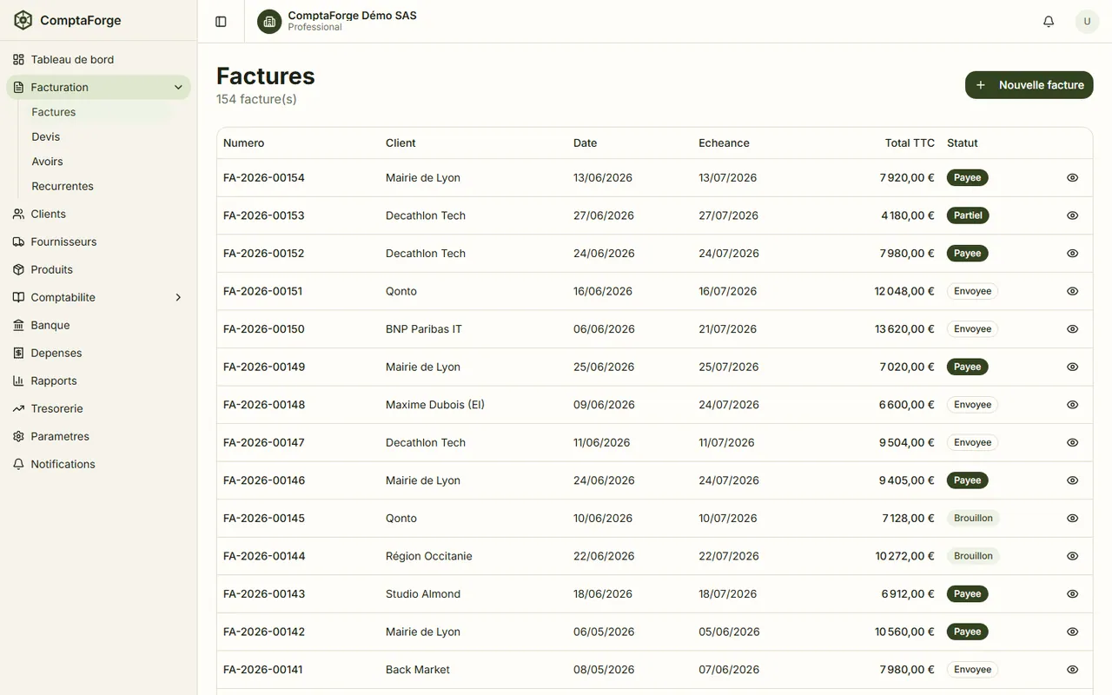The width and height of the screenshot is (1112, 695).
Task: Click the sidebar Notifications bell icon
Action: click(x=18, y=464)
